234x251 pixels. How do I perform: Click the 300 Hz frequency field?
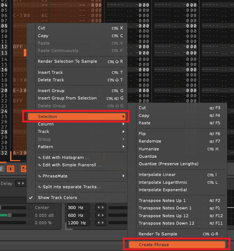[78, 208]
